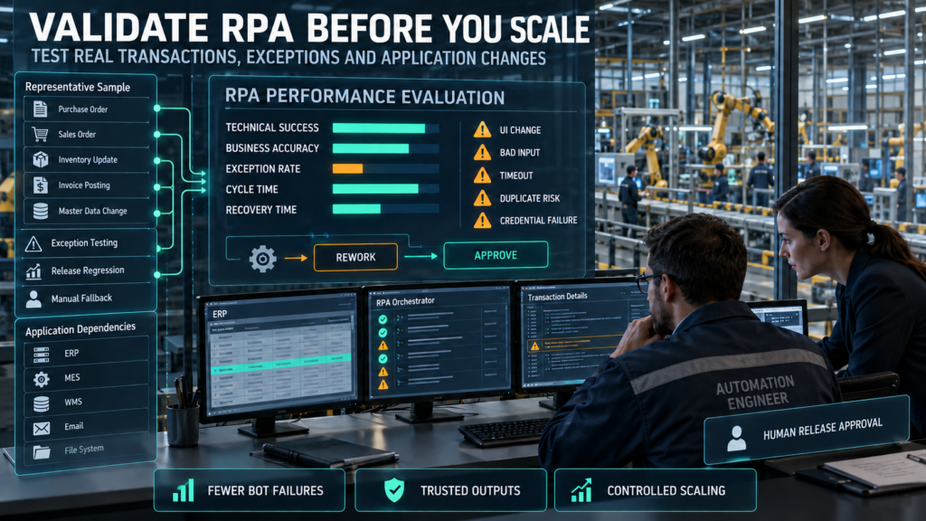Click the Trusted Outputs button

[x=450, y=490]
